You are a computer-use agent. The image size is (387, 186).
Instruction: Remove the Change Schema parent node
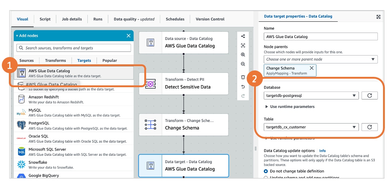pyautogui.click(x=311, y=68)
